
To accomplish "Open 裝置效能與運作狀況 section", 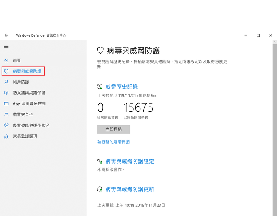I will click(x=31, y=125).
